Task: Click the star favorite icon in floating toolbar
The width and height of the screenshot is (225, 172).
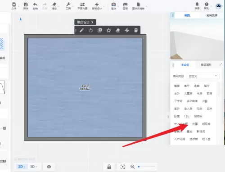Action: 109,31
